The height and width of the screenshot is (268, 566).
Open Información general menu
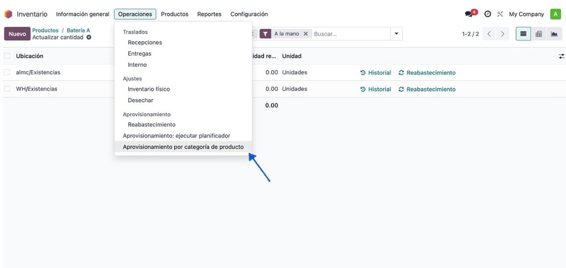coord(83,14)
